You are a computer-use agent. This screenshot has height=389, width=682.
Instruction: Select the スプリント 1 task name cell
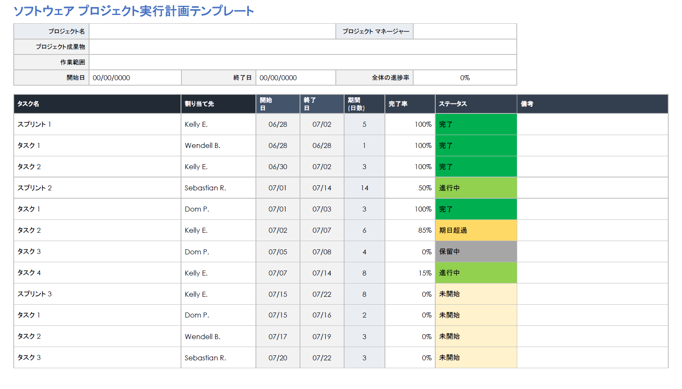97,124
